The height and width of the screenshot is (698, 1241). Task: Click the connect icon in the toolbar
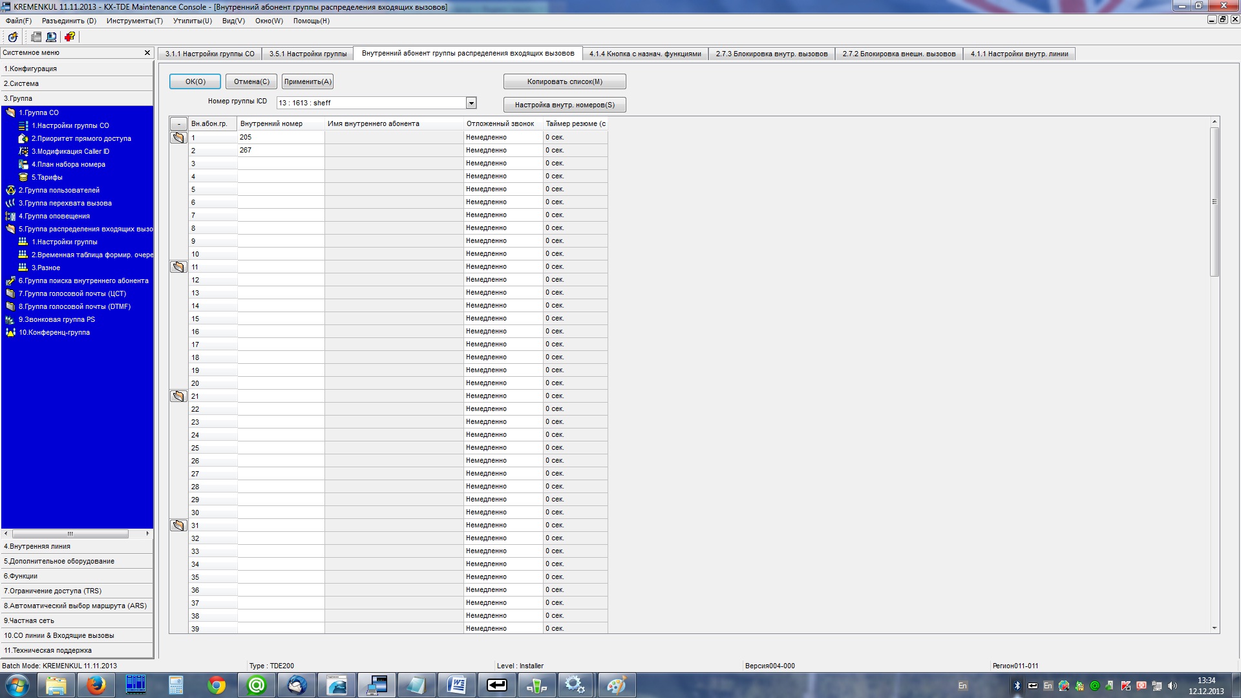(x=13, y=37)
